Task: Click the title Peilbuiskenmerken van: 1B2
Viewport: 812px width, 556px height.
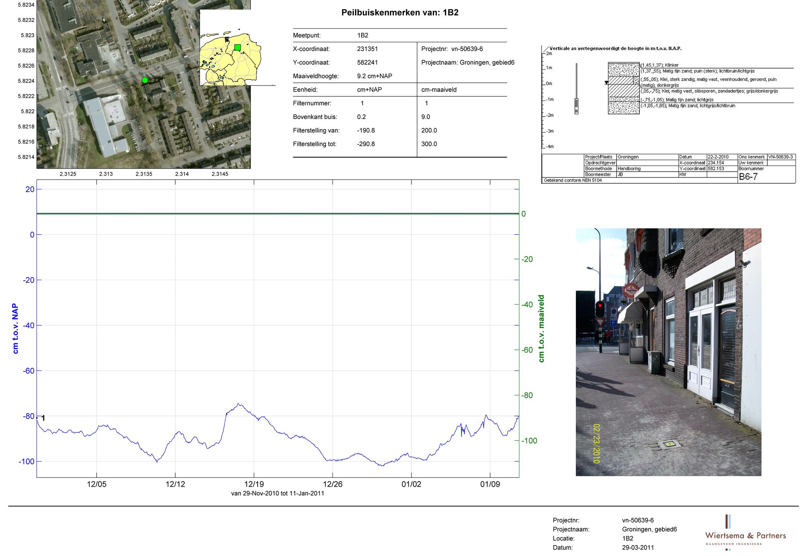Action: tap(400, 13)
